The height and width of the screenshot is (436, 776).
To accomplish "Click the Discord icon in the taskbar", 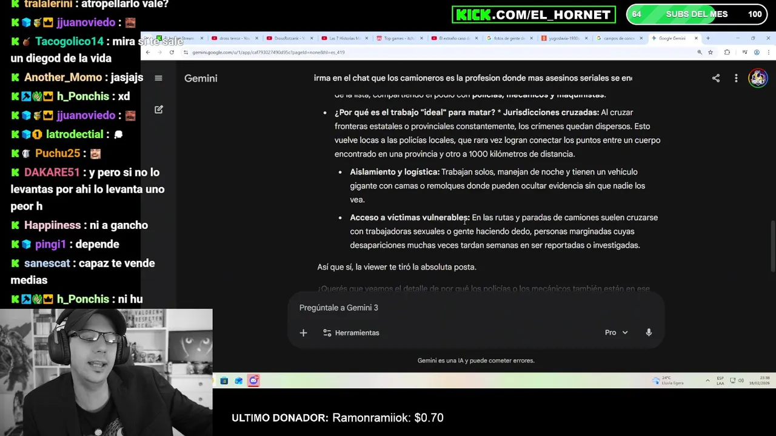I will point(253,380).
